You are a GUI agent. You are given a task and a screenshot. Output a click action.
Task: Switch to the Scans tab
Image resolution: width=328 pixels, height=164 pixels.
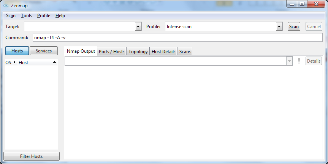pyautogui.click(x=185, y=52)
